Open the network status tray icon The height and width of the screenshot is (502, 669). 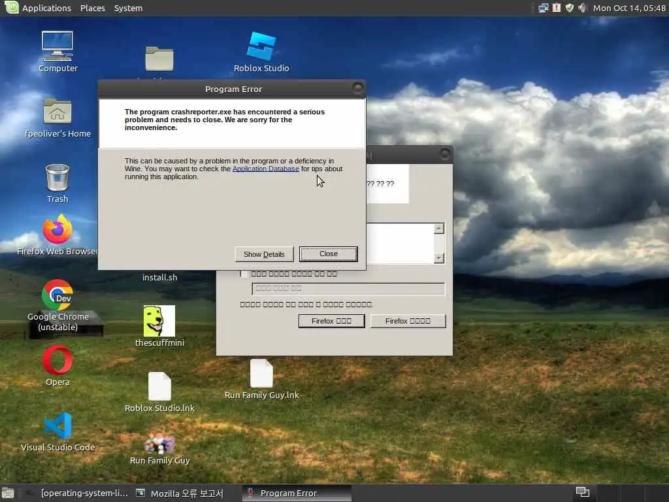543,8
